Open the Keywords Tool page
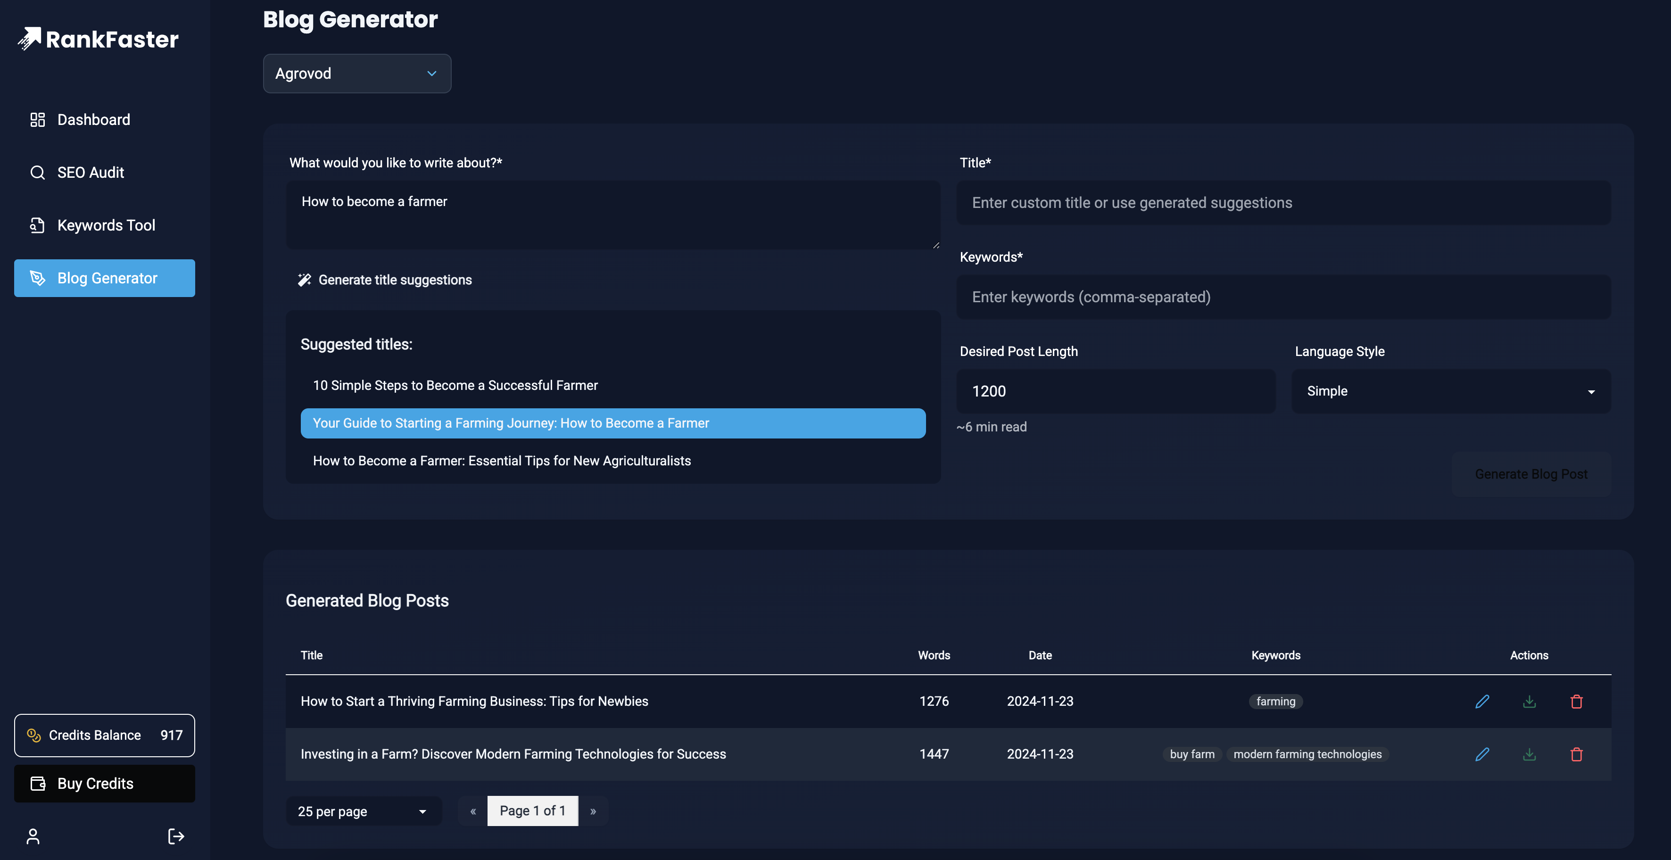Image resolution: width=1671 pixels, height=860 pixels. click(106, 225)
